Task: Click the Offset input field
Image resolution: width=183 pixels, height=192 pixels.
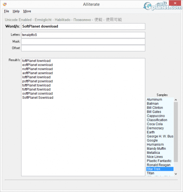Action: click(83, 48)
